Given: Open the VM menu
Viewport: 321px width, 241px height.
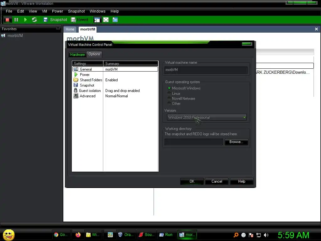Looking at the screenshot, I should click(x=45, y=11).
